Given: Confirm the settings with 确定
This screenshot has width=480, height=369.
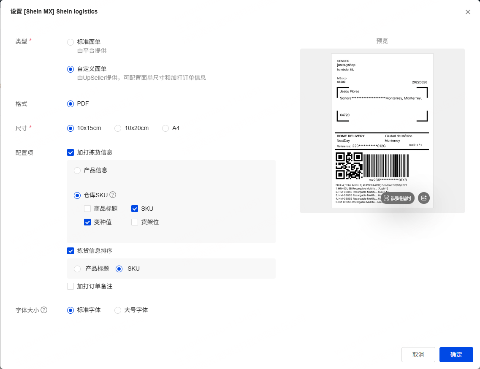Looking at the screenshot, I should tap(456, 355).
